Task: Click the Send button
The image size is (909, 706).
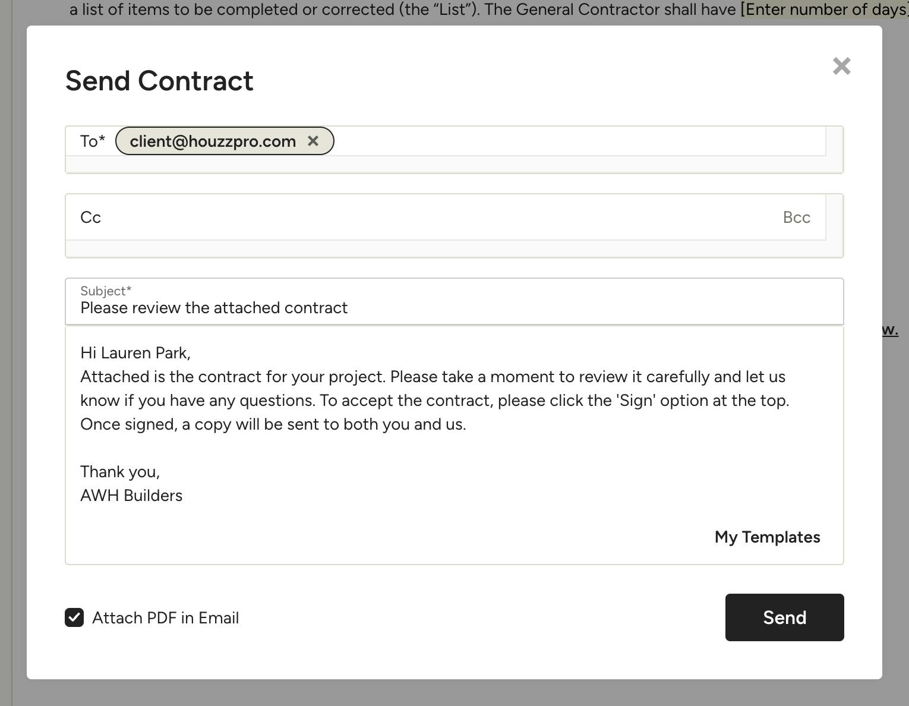Action: [x=784, y=617]
